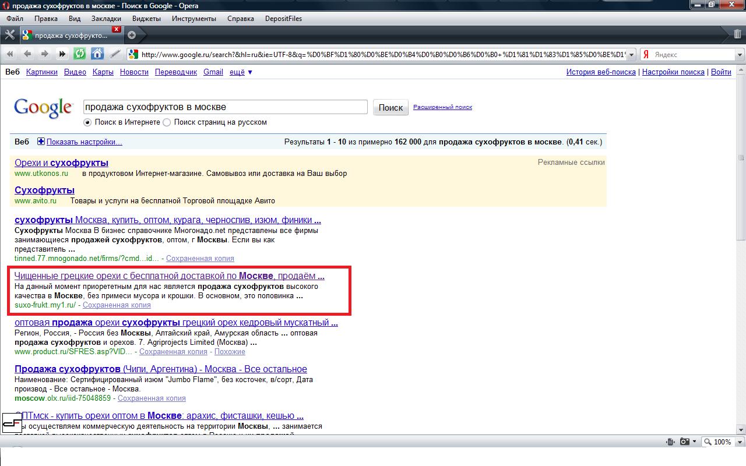Select the 'Поиск в Интернете' radio button

(x=87, y=122)
